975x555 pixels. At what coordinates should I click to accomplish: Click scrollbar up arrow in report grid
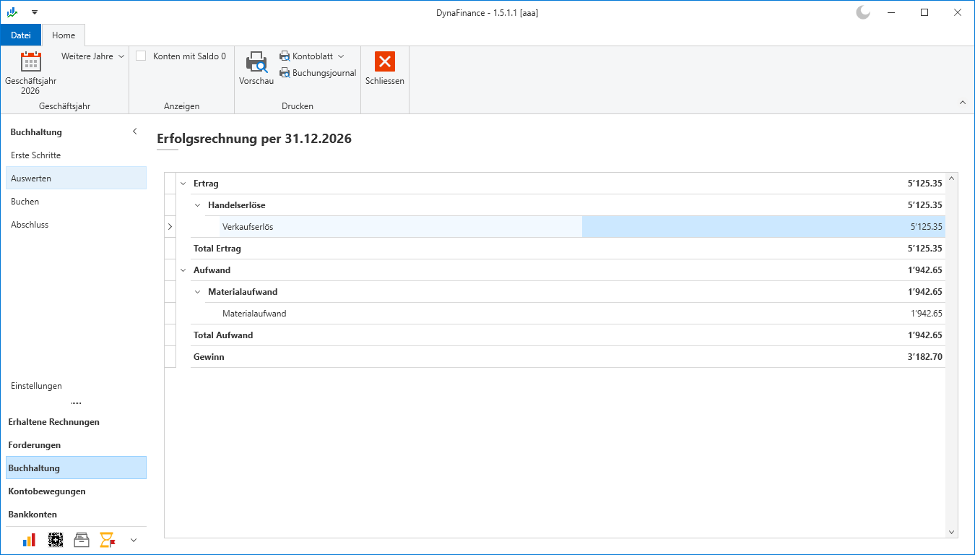pos(951,178)
